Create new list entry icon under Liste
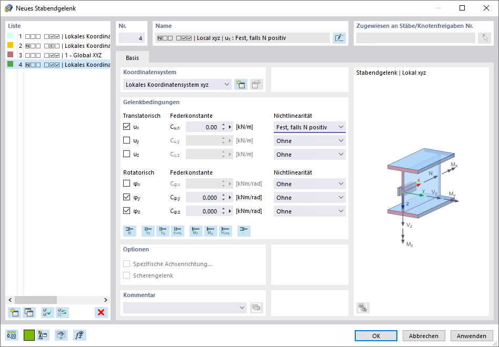The width and height of the screenshot is (499, 347). coord(14,312)
